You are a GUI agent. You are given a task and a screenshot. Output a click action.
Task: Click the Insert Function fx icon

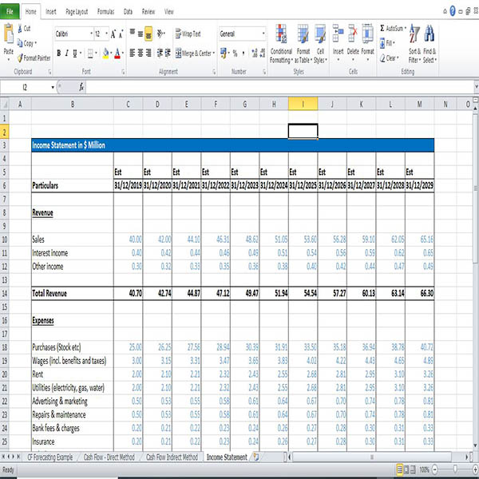81,87
